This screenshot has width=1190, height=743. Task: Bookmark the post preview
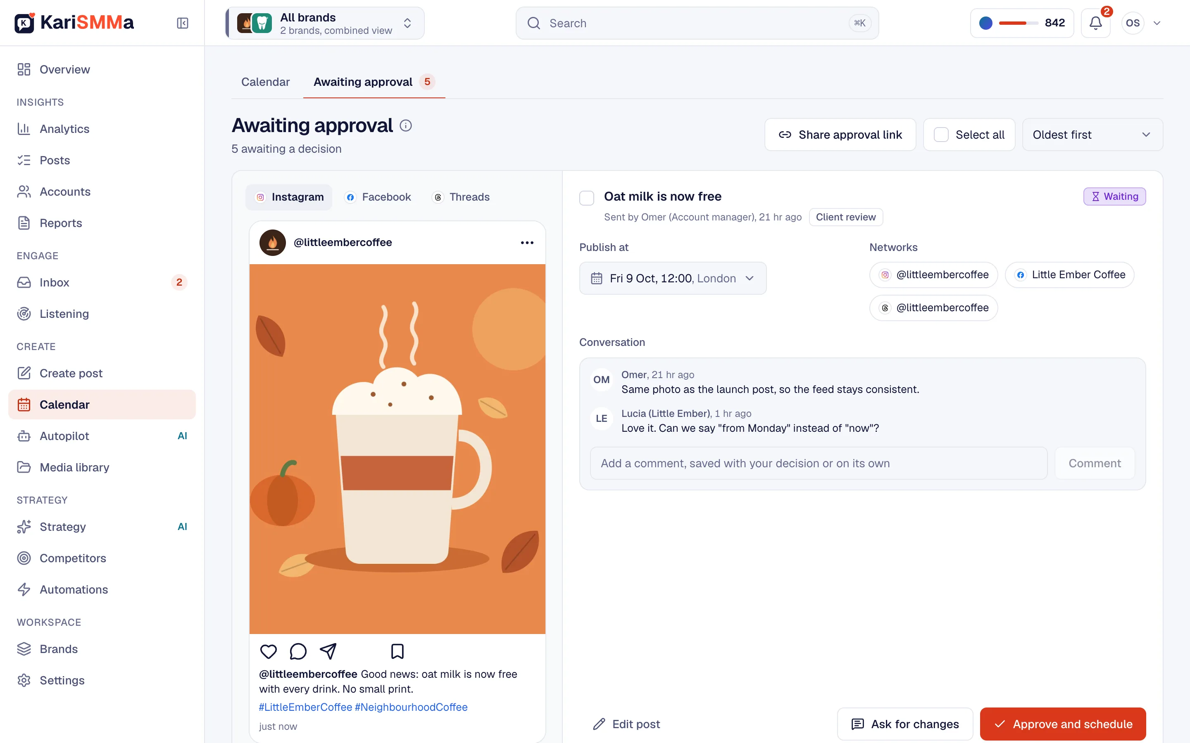397,651
